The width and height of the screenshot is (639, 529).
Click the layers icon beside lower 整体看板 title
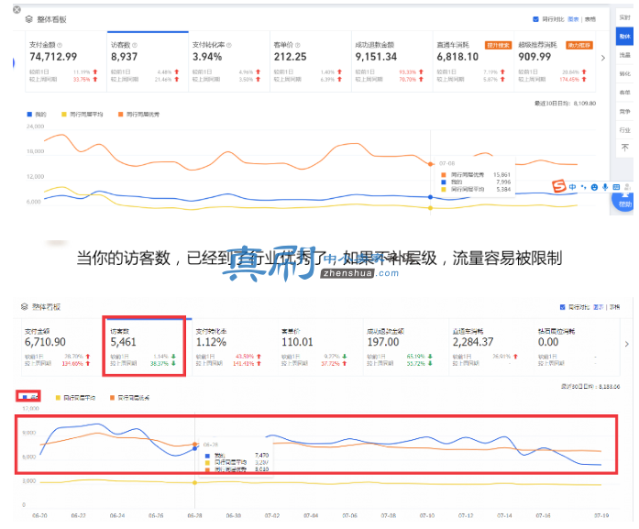point(25,306)
